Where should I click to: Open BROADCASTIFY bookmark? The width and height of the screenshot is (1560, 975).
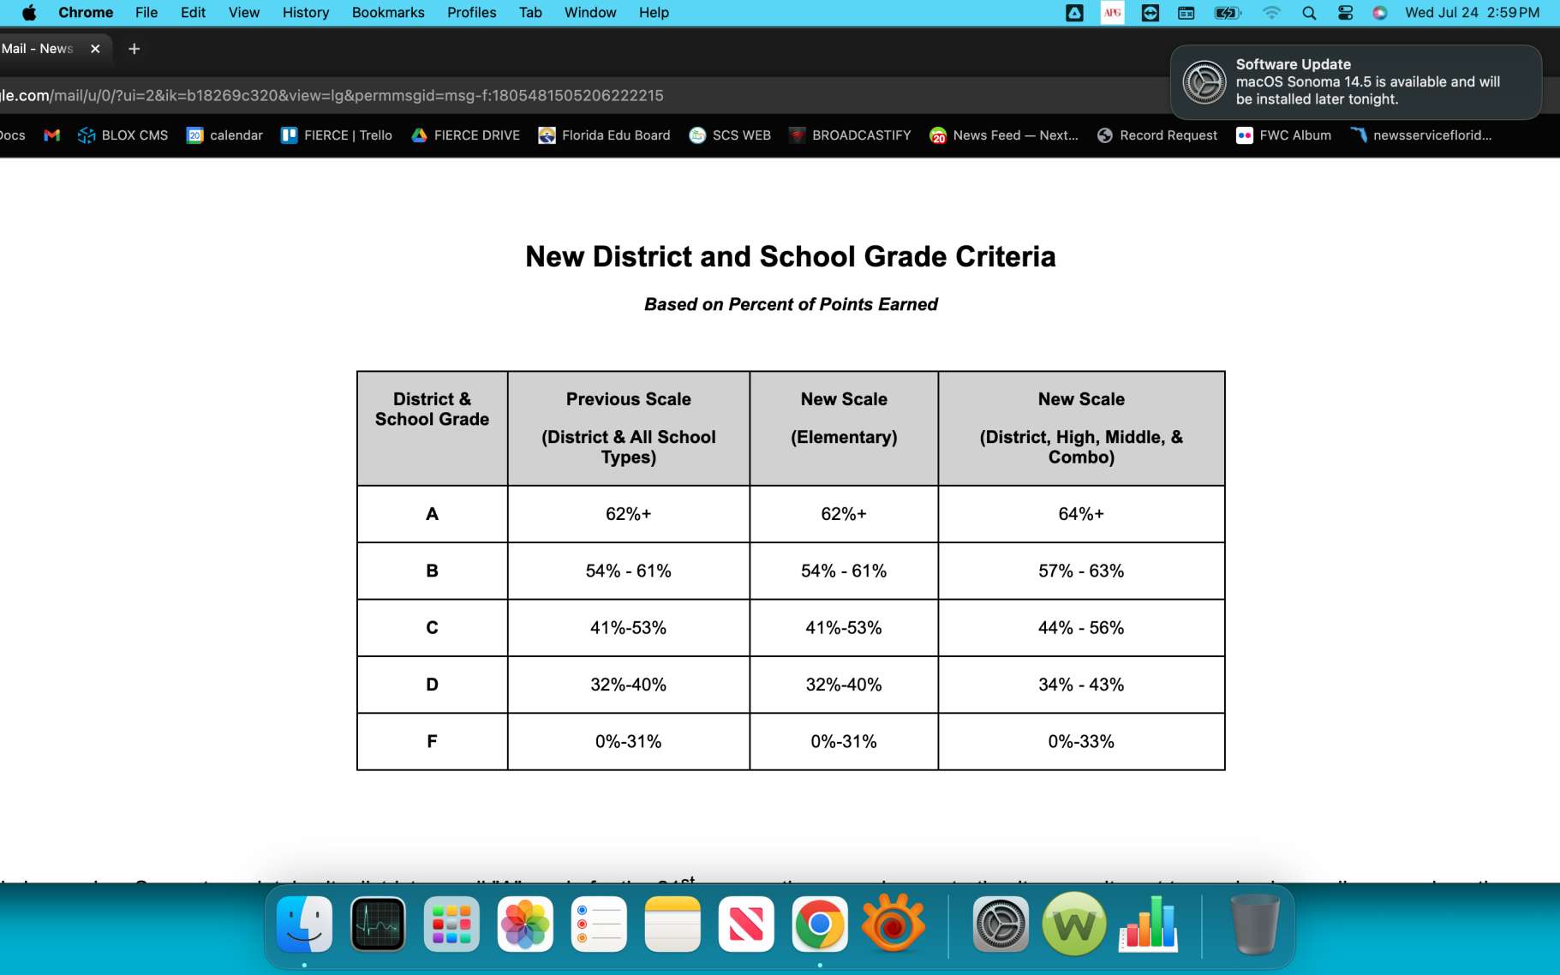[850, 135]
